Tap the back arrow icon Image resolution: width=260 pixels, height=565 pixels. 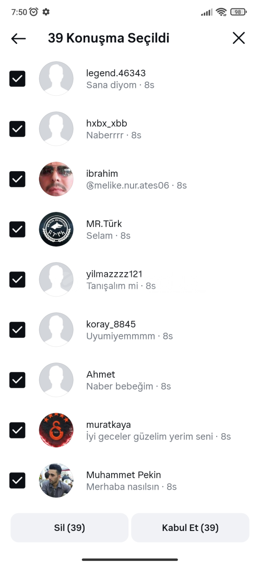(x=18, y=38)
